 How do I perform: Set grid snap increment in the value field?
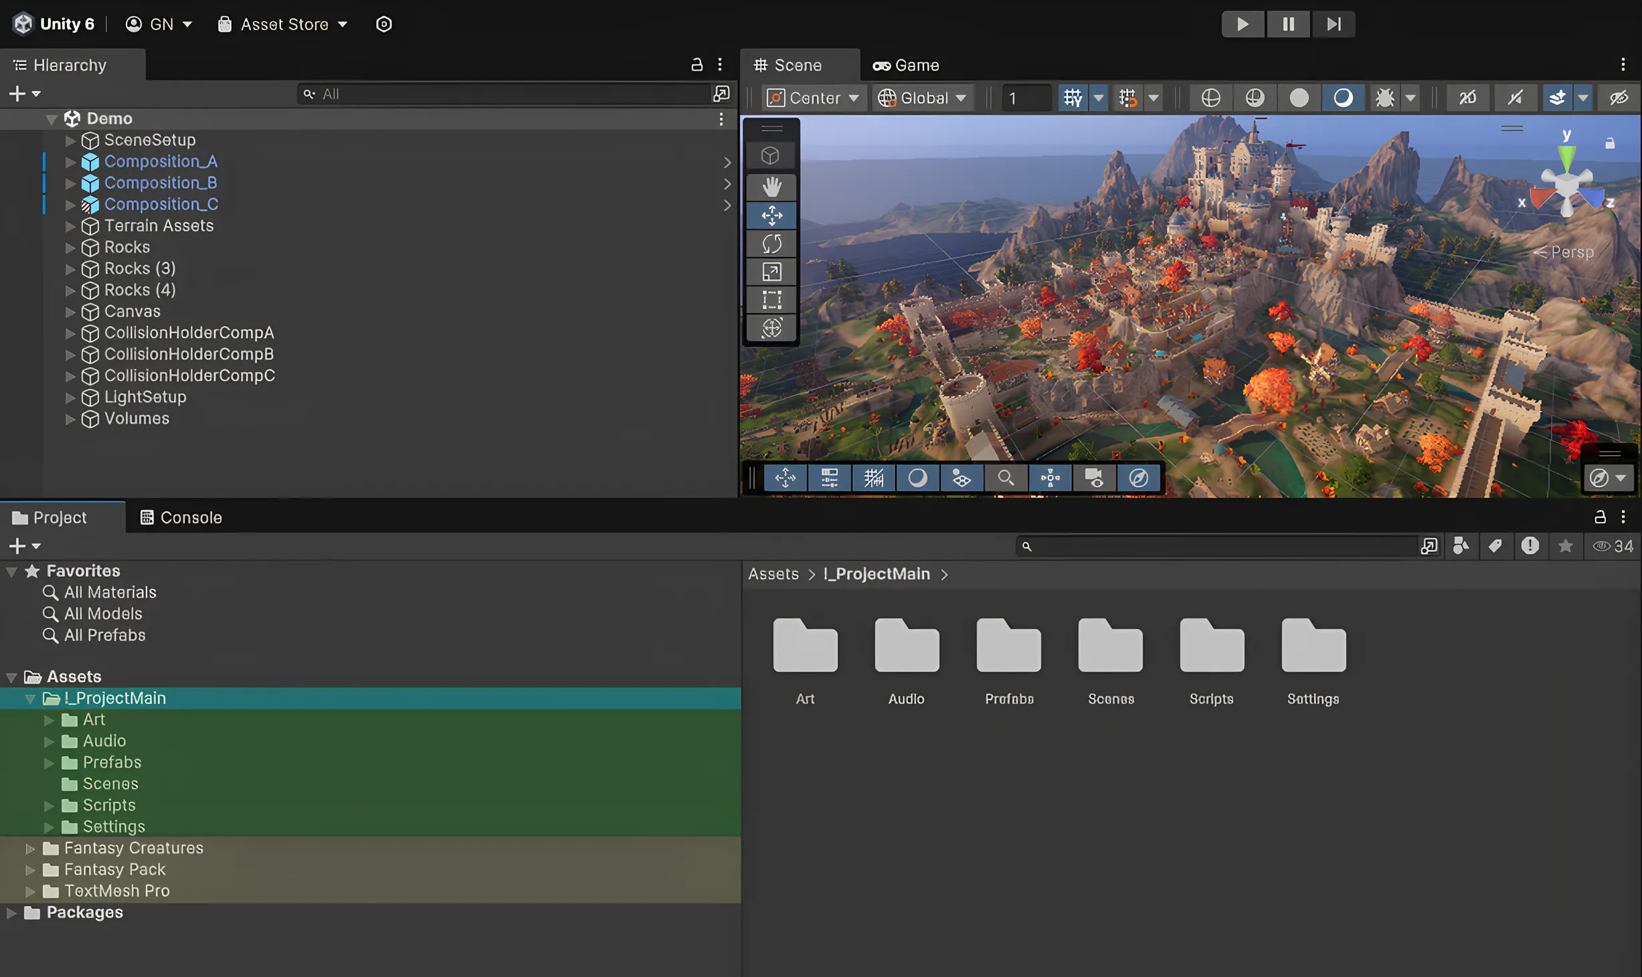(1026, 97)
